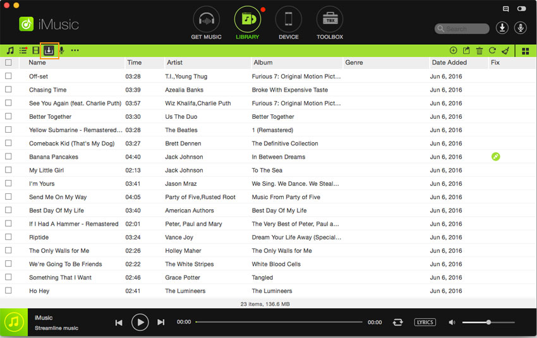Mute with the speaker icon
Image resolution: width=537 pixels, height=338 pixels.
click(x=452, y=322)
